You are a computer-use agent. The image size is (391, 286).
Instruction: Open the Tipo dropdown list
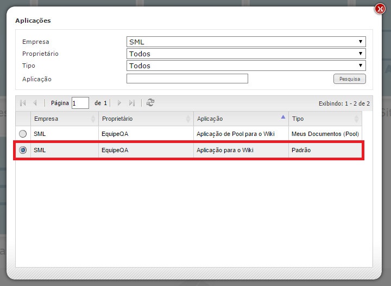pyautogui.click(x=246, y=66)
